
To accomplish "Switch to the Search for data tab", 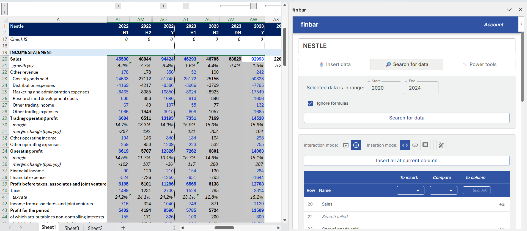I will pos(407,64).
